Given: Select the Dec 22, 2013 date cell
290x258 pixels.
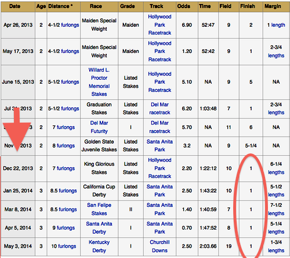Looking at the screenshot, I should (18, 169).
